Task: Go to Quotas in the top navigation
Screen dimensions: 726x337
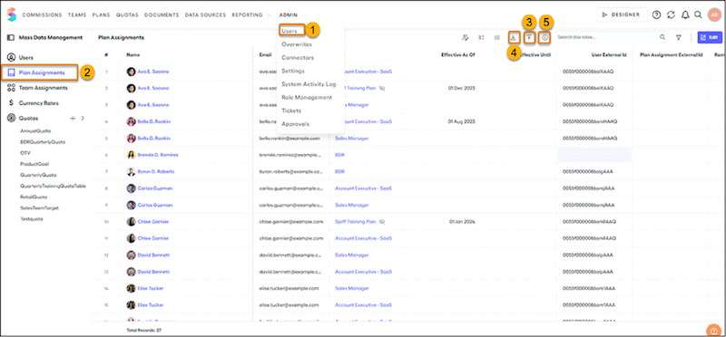Action: pos(127,14)
